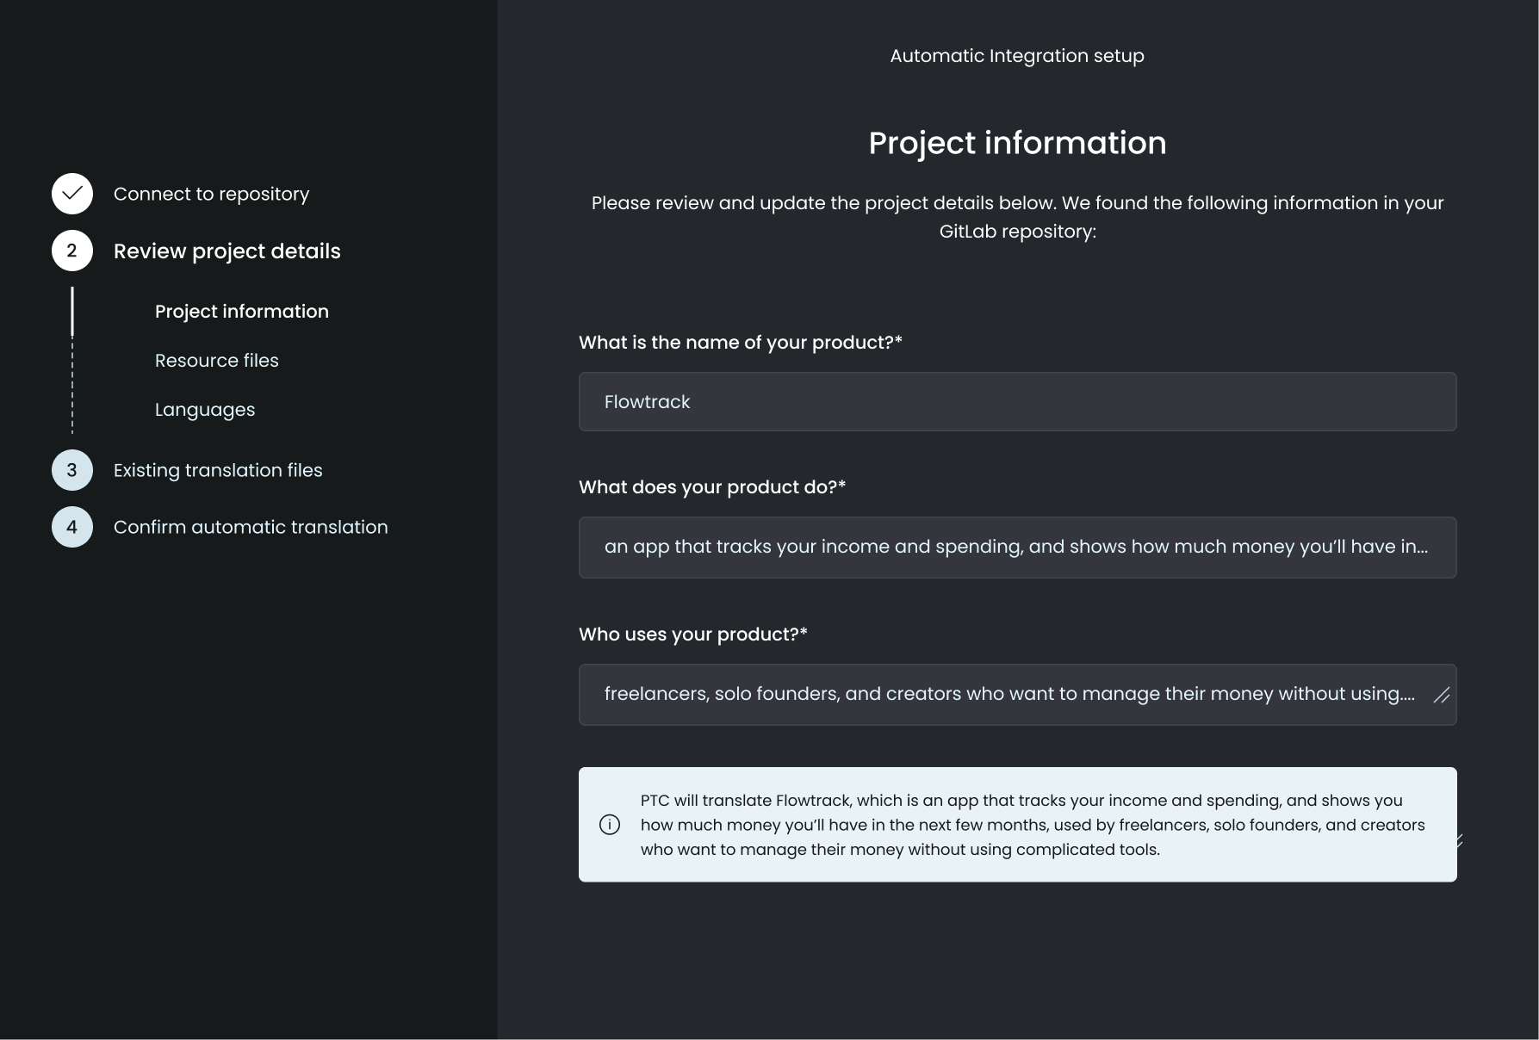This screenshot has height=1040, width=1539.
Task: Click the info icon in summary box
Action: 609,825
